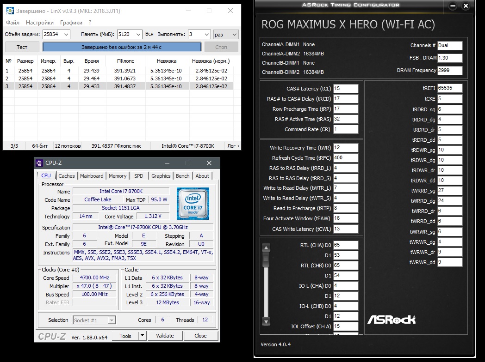485x362 pixels.
Task: Switch to the SPD tab in CPU-Z
Action: click(138, 176)
